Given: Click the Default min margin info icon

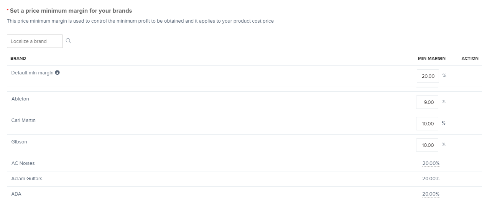Looking at the screenshot, I should tap(58, 72).
